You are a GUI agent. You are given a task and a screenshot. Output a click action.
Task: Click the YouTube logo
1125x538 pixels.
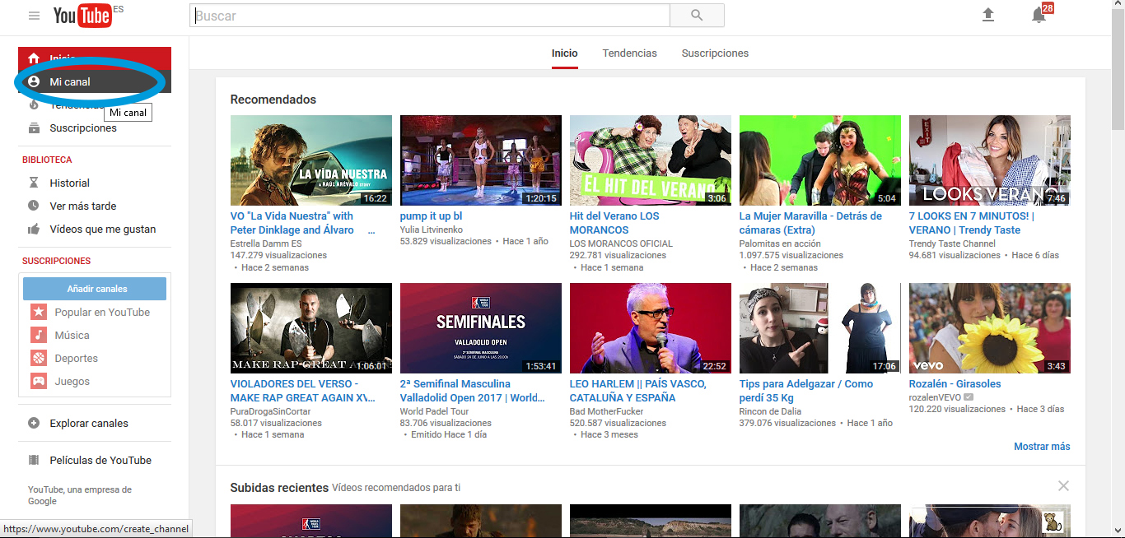point(82,15)
